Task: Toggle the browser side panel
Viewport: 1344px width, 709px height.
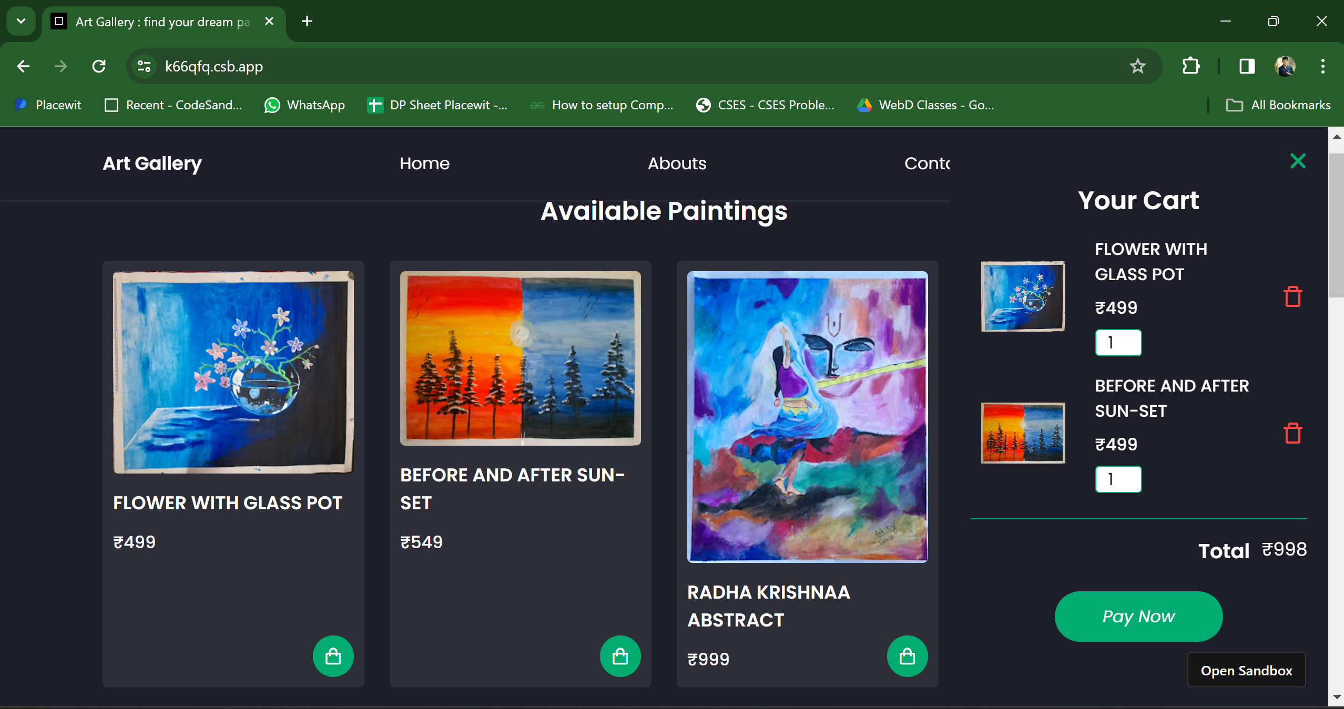Action: [1247, 66]
